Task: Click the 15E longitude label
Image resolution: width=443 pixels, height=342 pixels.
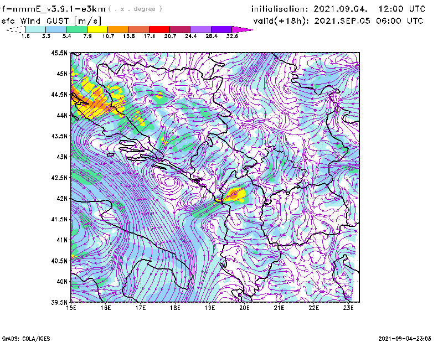Action: pyautogui.click(x=71, y=308)
